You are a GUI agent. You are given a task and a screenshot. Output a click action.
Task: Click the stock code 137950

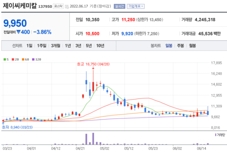tap(45, 7)
